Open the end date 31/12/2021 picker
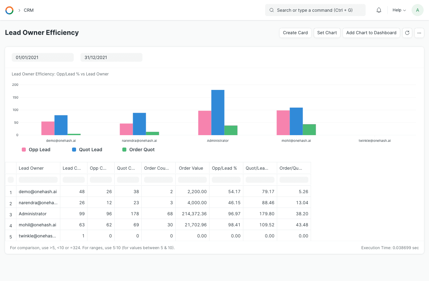 111,57
